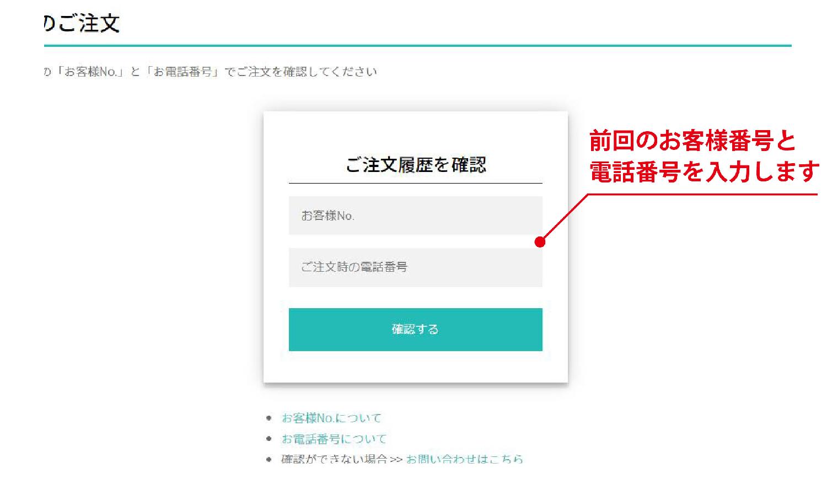Click the teal divider under the page title

click(417, 46)
